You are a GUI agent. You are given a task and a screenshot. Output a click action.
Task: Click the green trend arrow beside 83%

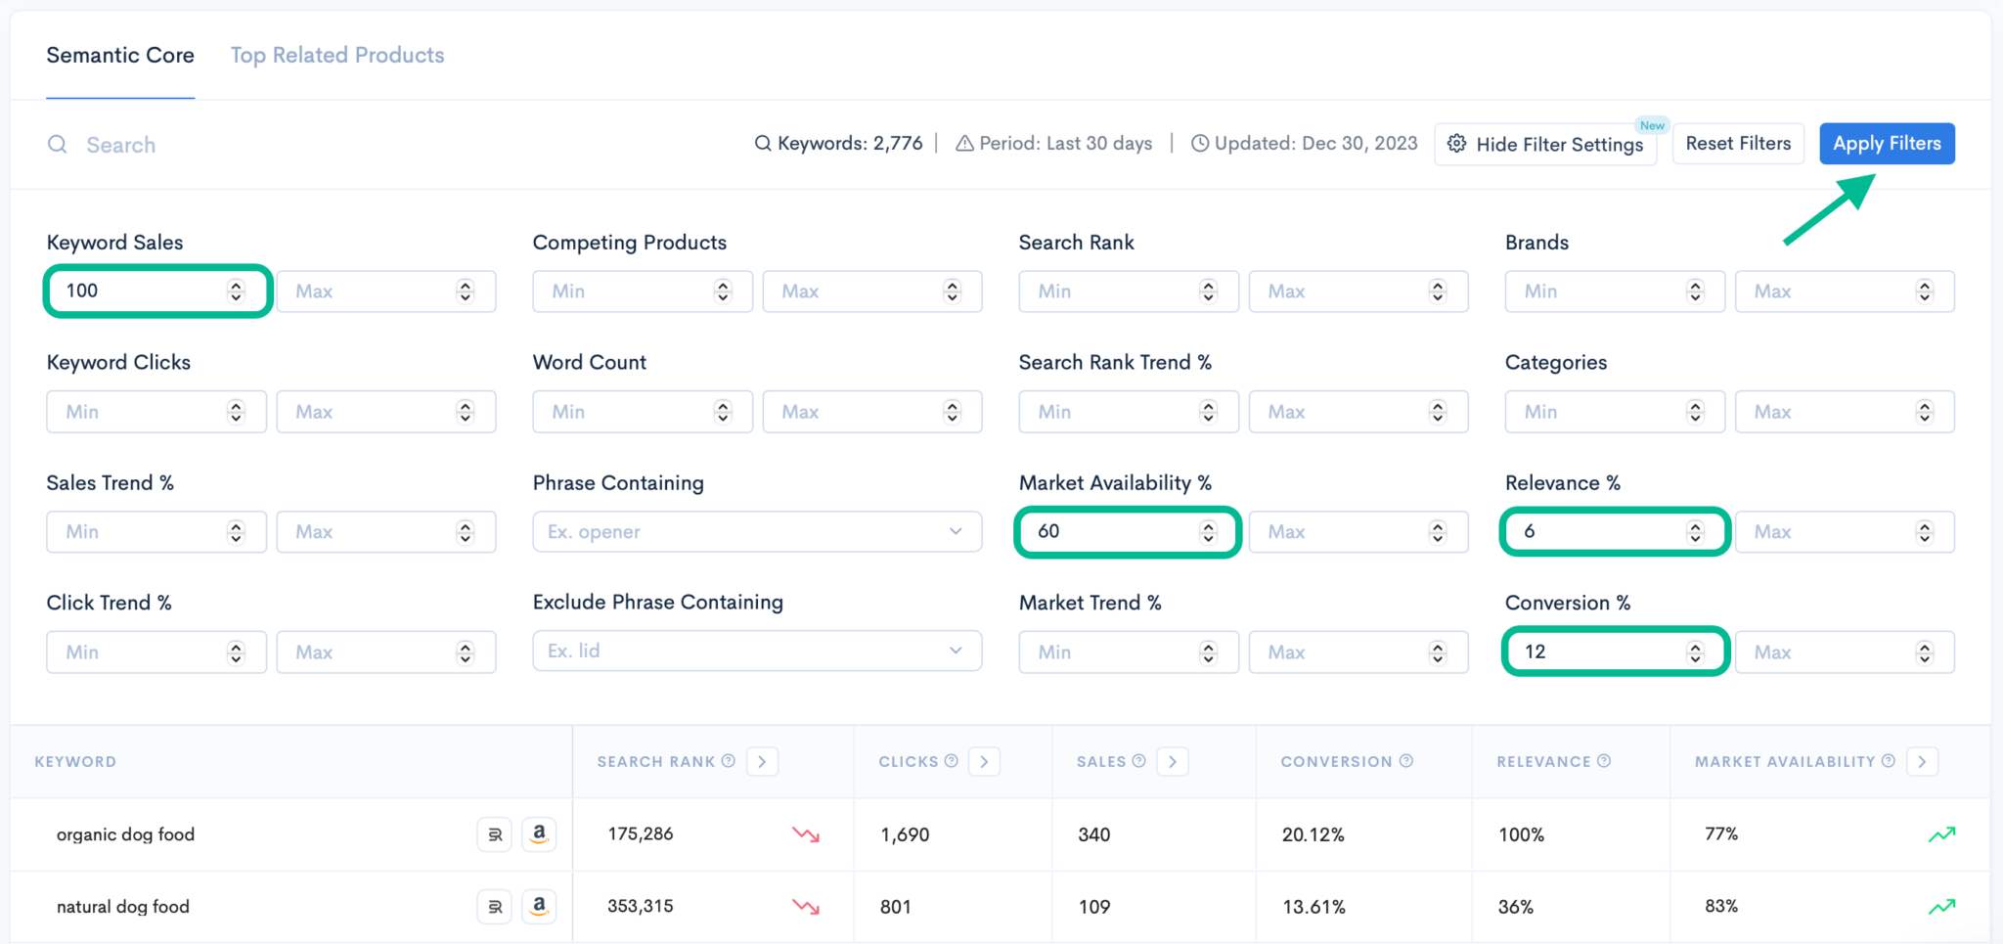click(1942, 906)
